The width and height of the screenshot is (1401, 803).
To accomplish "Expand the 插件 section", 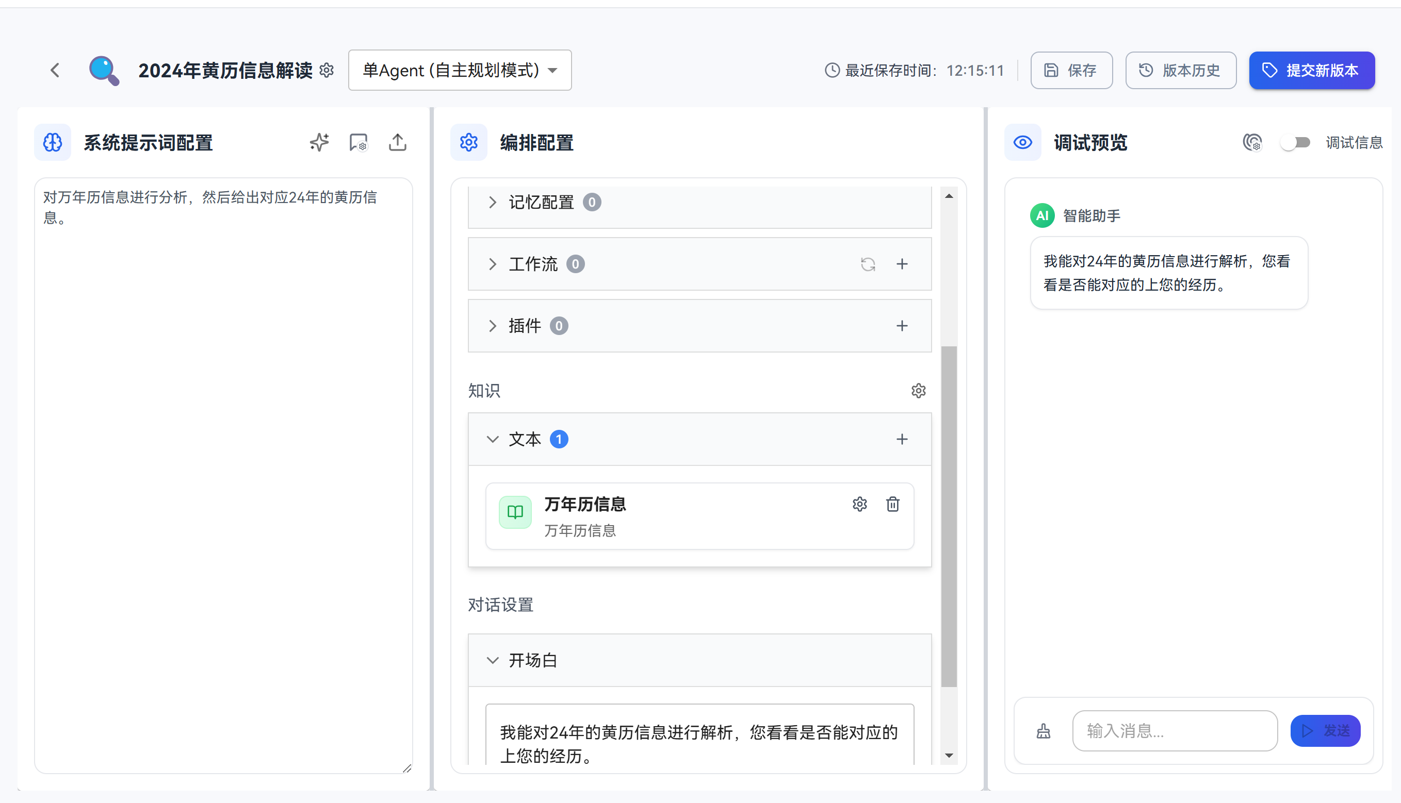I will (x=492, y=326).
